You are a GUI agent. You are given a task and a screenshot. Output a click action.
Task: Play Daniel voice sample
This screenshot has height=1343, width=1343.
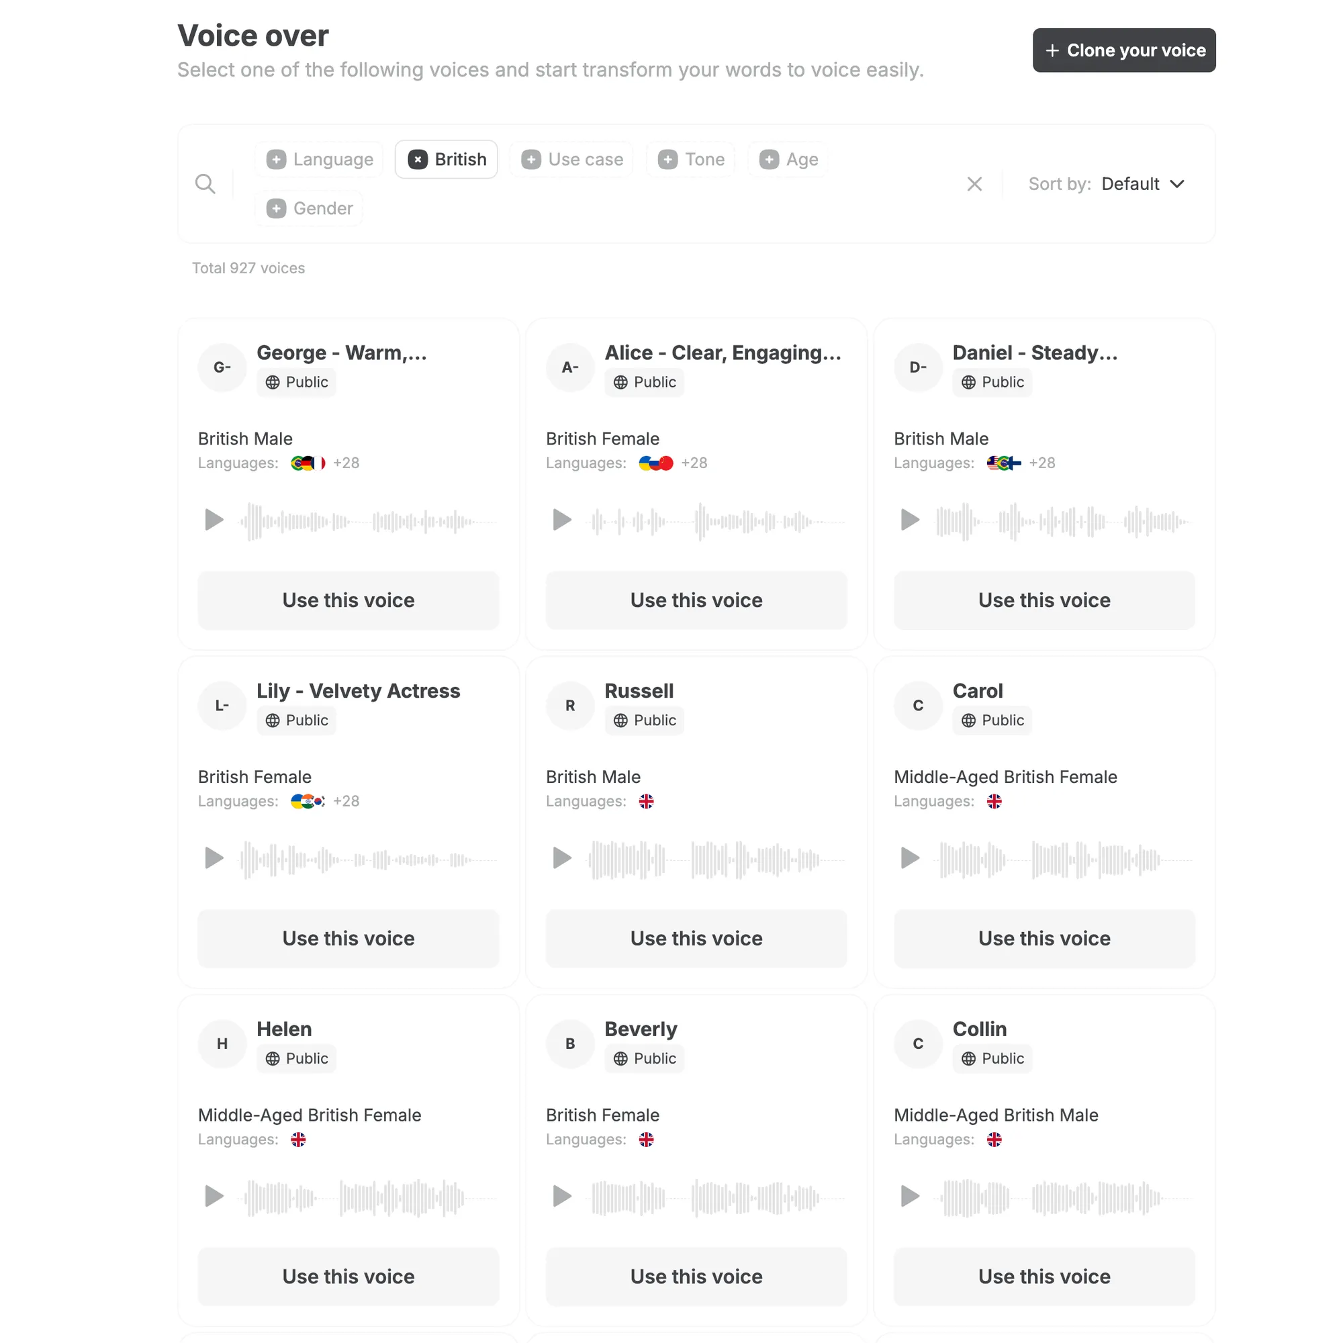[x=910, y=519]
